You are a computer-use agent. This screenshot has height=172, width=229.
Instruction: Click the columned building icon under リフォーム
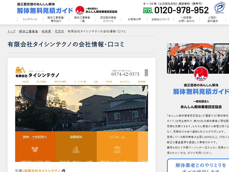(117, 149)
